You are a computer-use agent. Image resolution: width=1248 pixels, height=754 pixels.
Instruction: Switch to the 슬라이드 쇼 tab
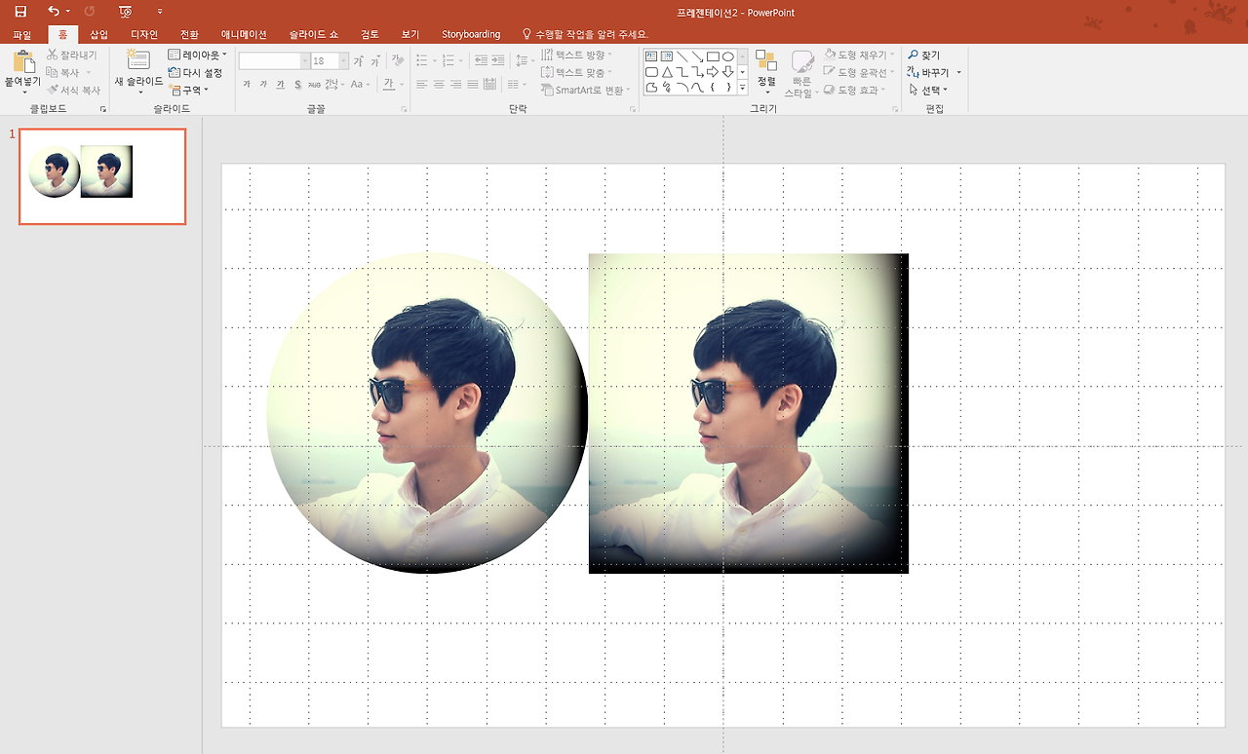coord(314,34)
